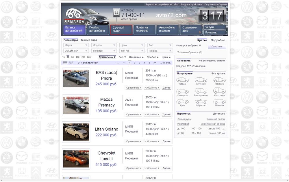
Task: Select the Купе body type icon
Action: click(x=182, y=102)
